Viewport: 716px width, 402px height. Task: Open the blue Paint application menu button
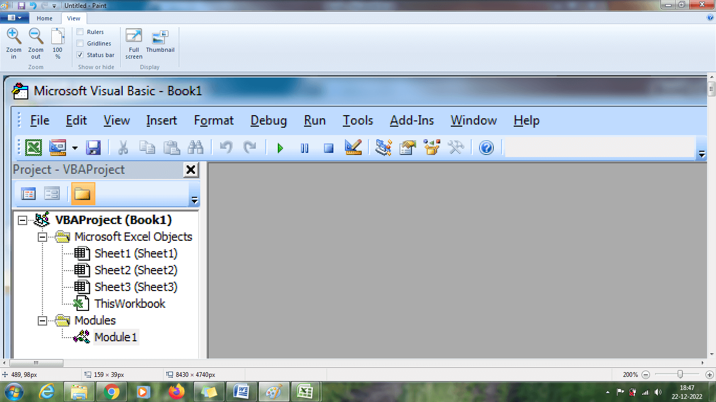[14, 18]
